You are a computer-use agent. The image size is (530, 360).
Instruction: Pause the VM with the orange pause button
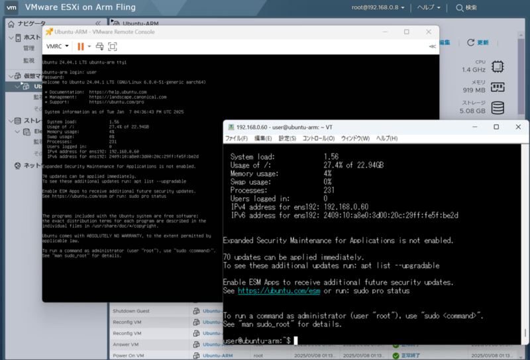[x=80, y=46]
